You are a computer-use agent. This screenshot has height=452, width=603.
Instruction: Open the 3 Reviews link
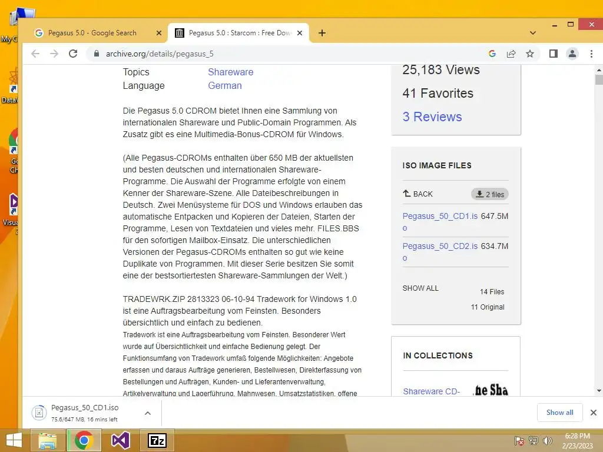(432, 117)
